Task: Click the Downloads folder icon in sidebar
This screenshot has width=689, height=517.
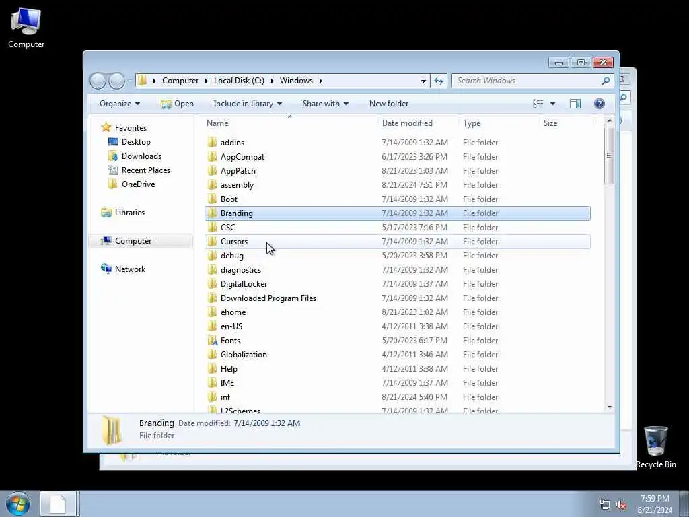Action: [113, 156]
